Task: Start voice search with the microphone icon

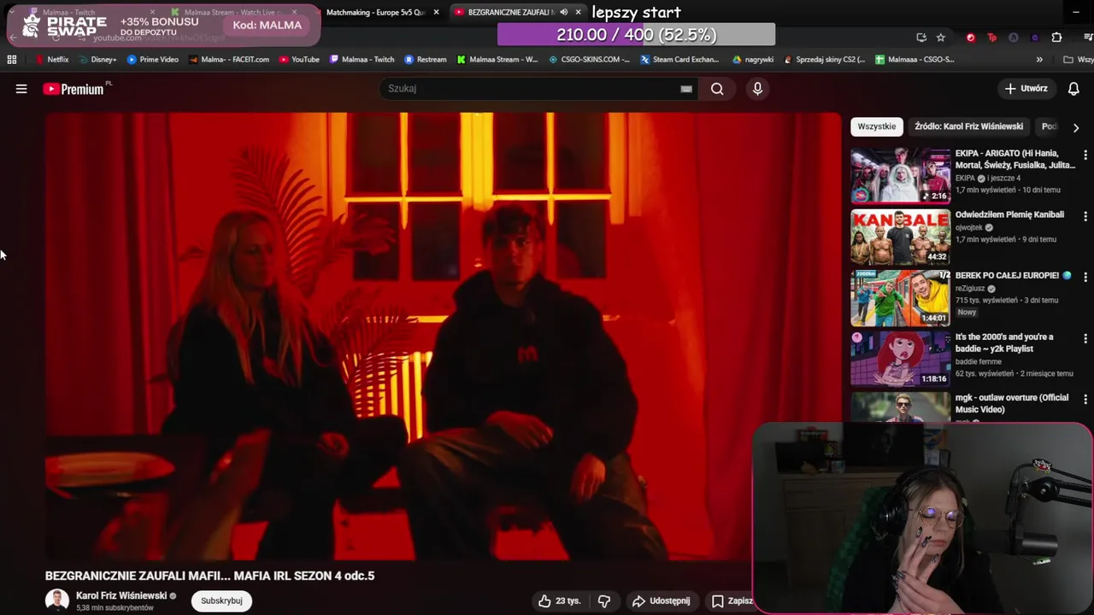Action: [x=757, y=89]
